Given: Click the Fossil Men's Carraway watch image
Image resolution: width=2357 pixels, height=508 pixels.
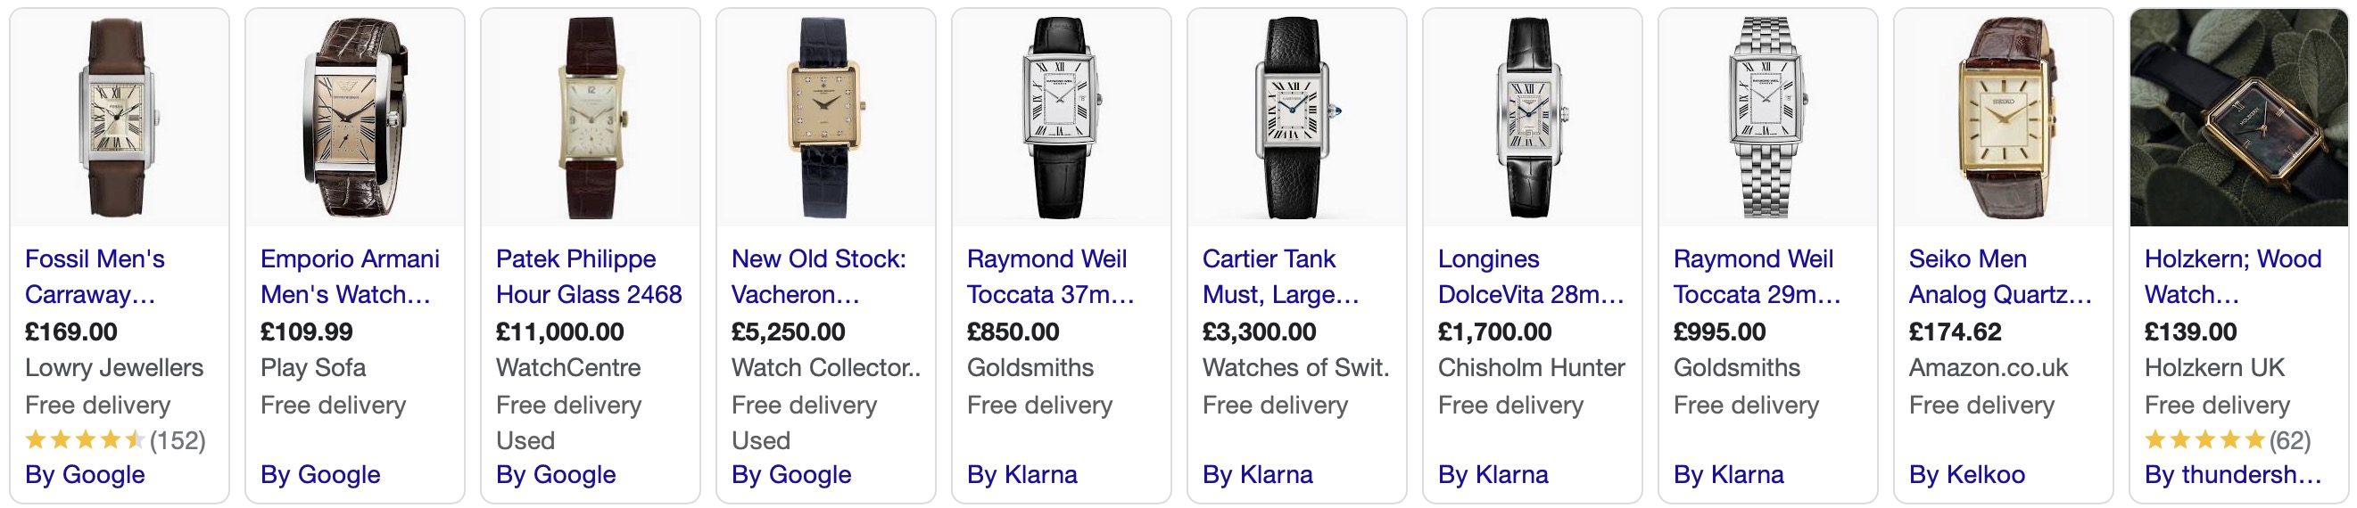Looking at the screenshot, I should point(119,118).
